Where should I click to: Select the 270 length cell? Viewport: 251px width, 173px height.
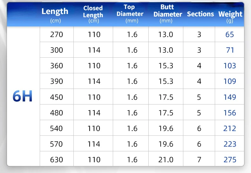click(x=57, y=34)
